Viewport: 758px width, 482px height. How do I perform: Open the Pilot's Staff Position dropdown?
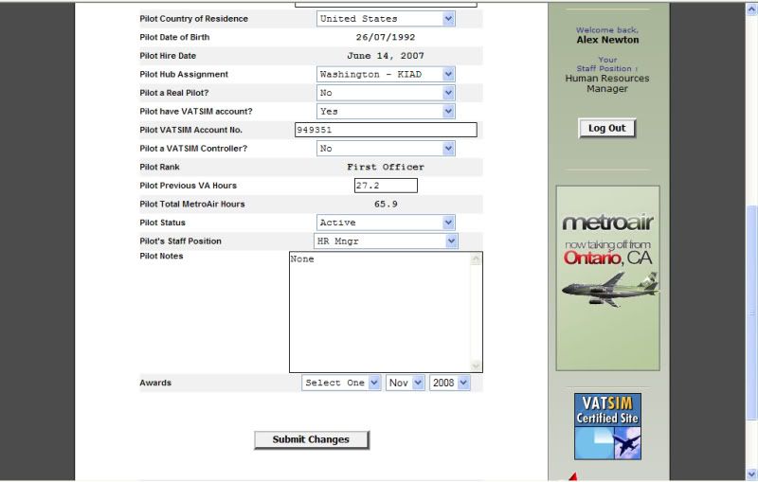386,241
